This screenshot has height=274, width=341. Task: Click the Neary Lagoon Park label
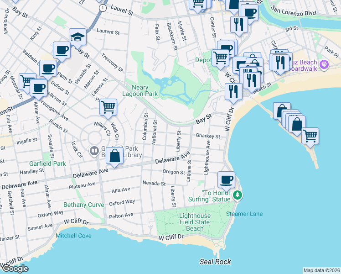click(140, 90)
